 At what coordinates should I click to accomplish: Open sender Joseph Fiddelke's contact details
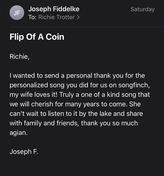point(54,9)
